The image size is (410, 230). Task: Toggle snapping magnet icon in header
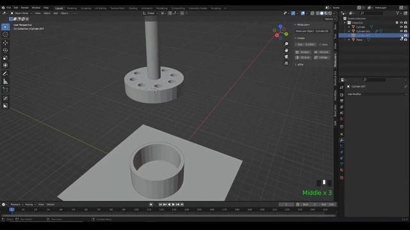tap(170, 13)
